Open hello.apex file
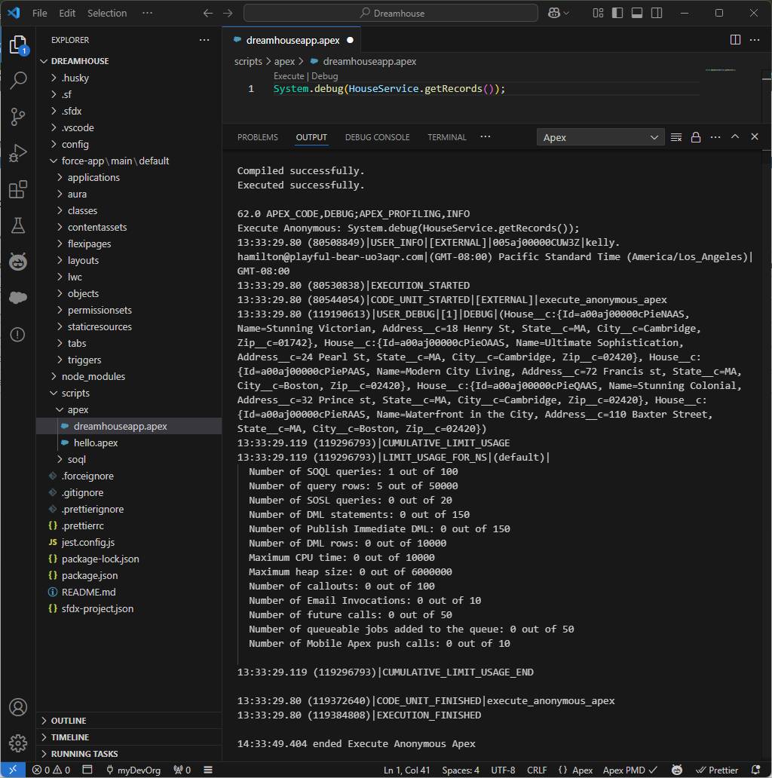 [x=129, y=443]
